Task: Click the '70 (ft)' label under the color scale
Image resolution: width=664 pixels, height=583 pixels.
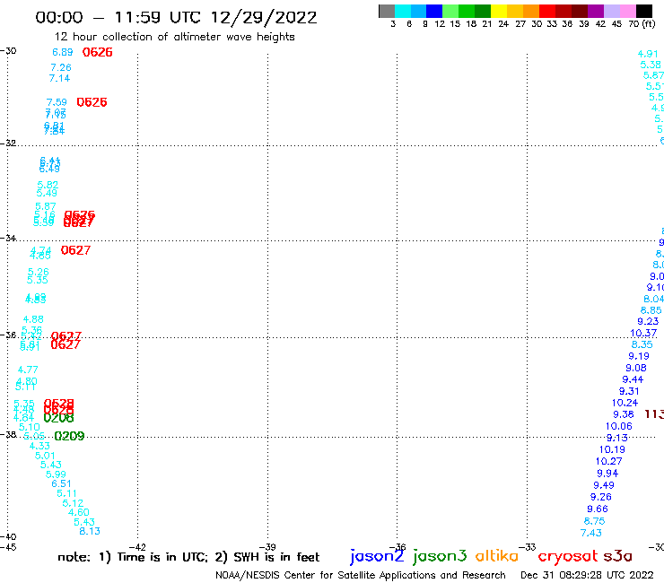Action: coord(642,24)
